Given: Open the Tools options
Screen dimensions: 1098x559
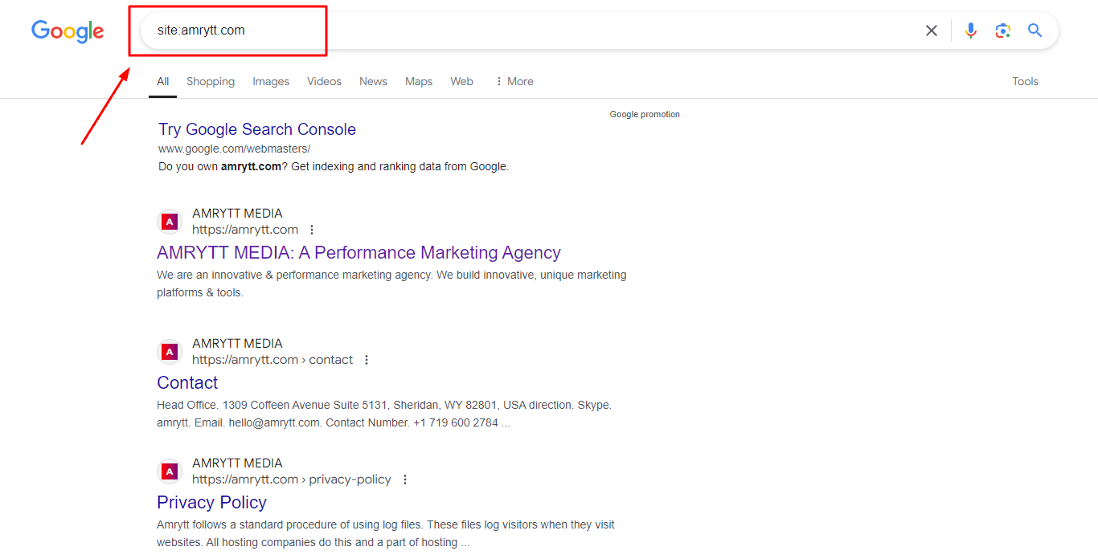Looking at the screenshot, I should coord(1025,81).
